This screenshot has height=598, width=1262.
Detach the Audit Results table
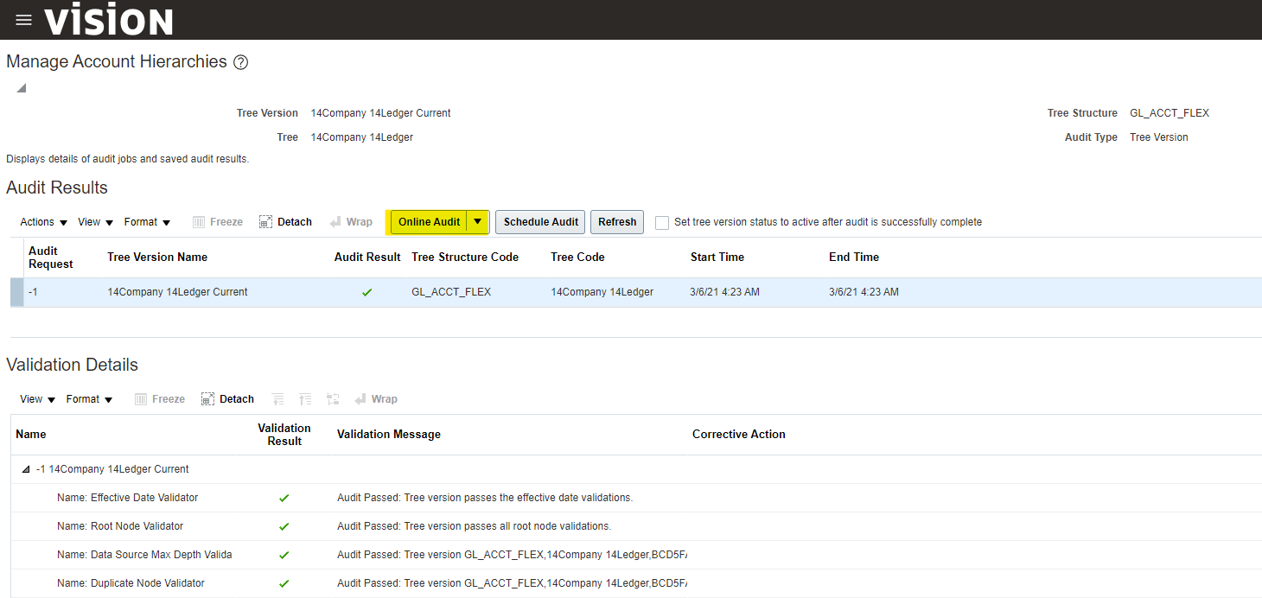[x=285, y=222]
